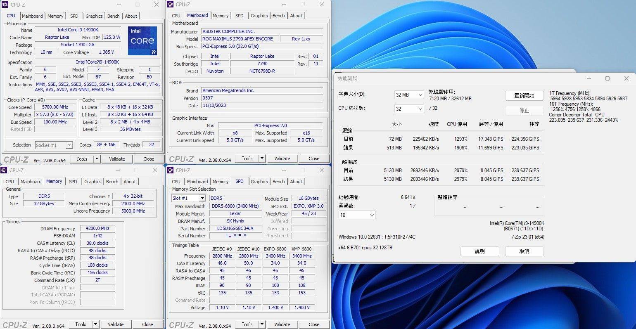Click the multiplier x 57.0 (8.0 - 57.0) value

55,114
